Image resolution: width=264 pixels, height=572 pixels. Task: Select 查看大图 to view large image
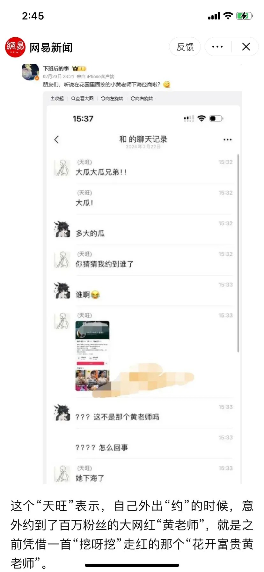(x=82, y=98)
